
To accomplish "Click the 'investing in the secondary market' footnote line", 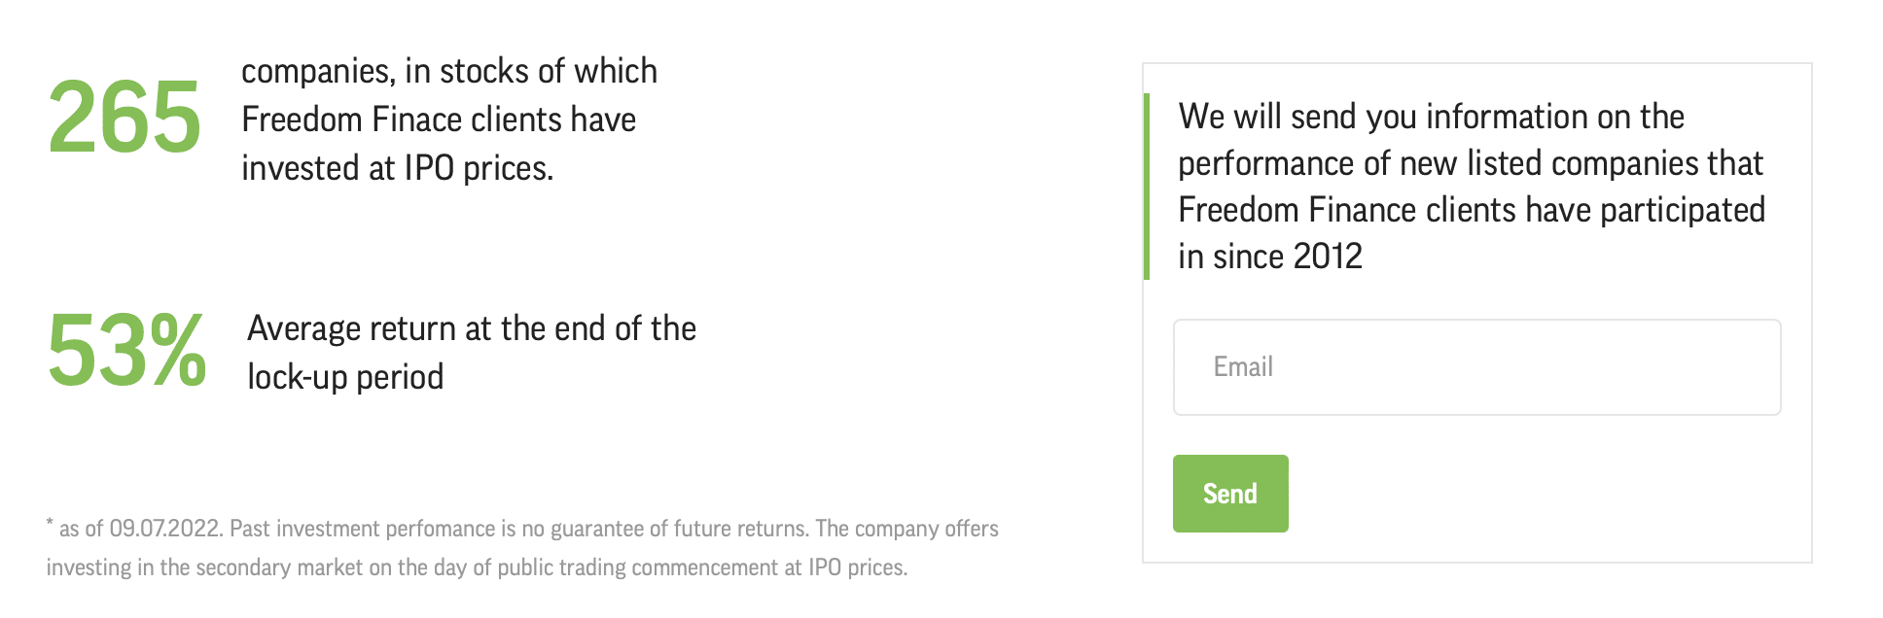I will 477,567.
